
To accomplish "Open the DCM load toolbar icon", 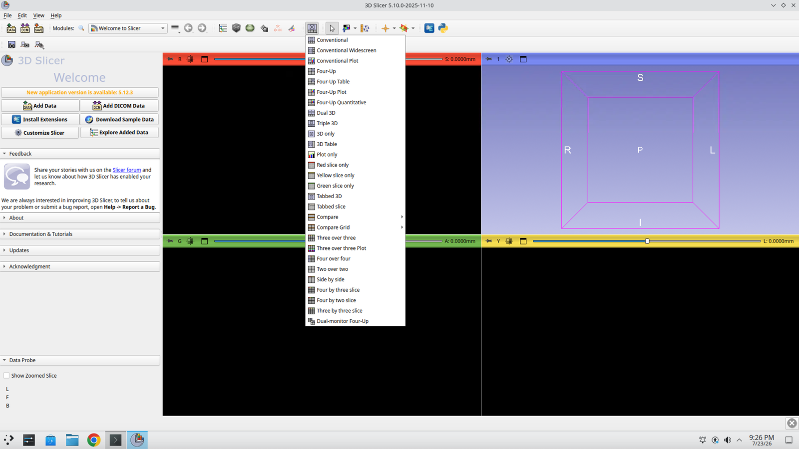I will pos(25,28).
